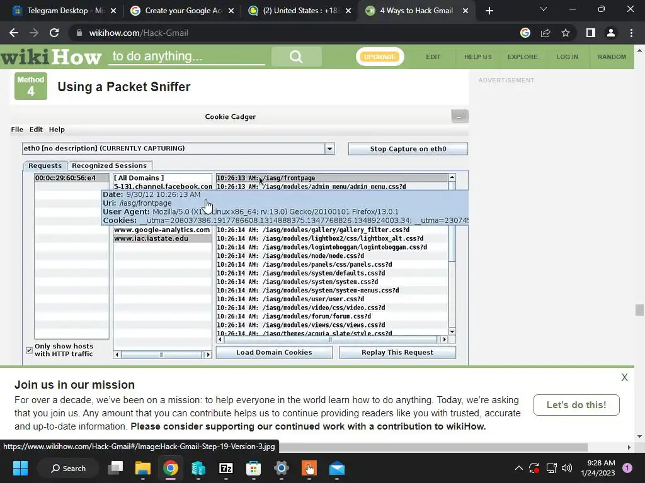Screen dimensions: 645x483
Task: Focus the wikiHow search field
Action: coord(186,56)
